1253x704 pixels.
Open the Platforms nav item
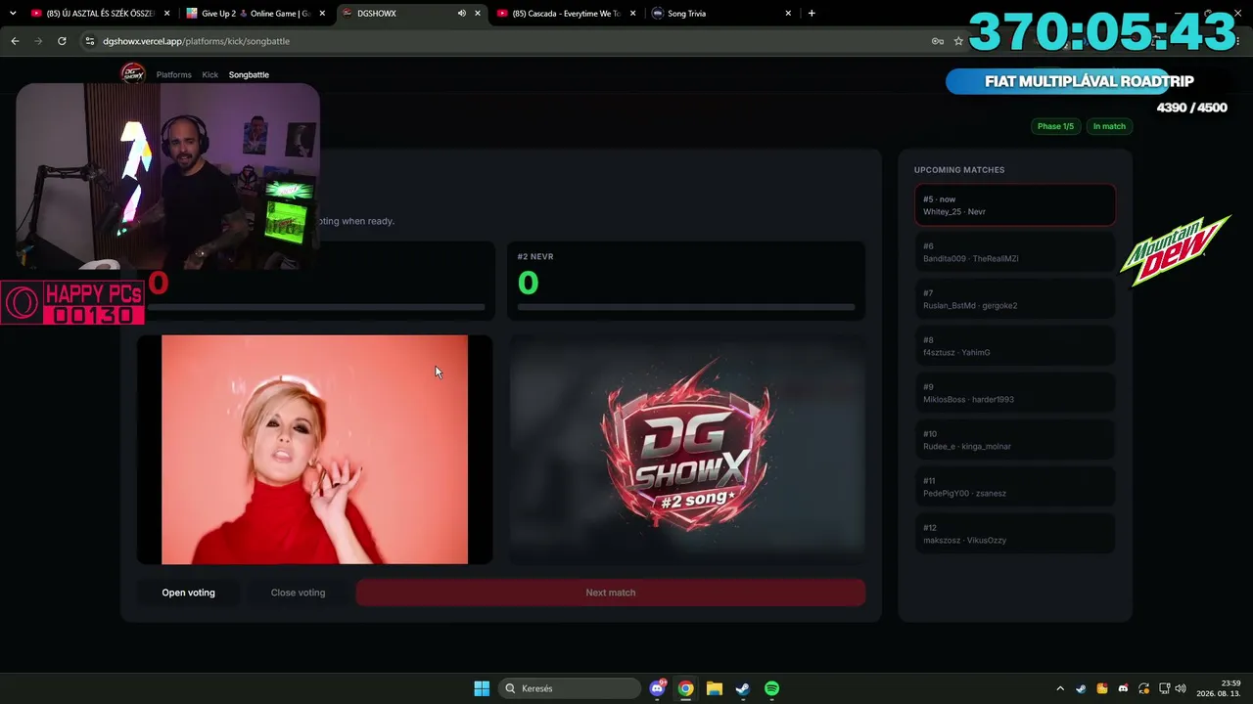(174, 74)
